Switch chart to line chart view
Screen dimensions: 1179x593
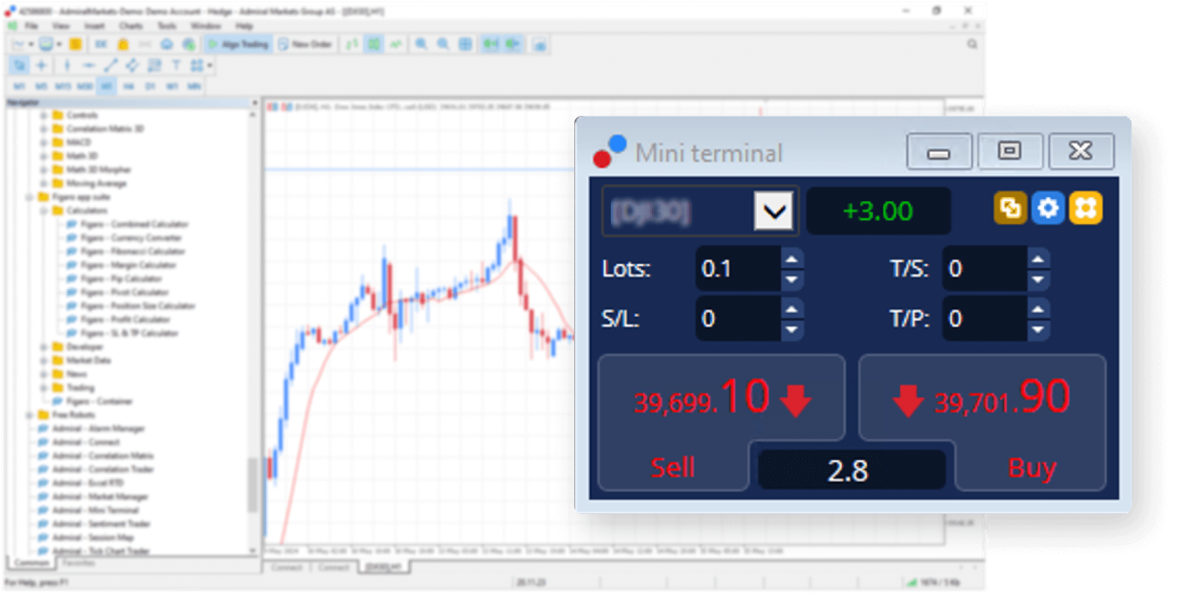(396, 44)
